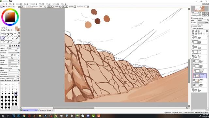Viewport: 209px width, 118px height.
Task: Open Discord from the taskbar
Action: click(x=88, y=116)
